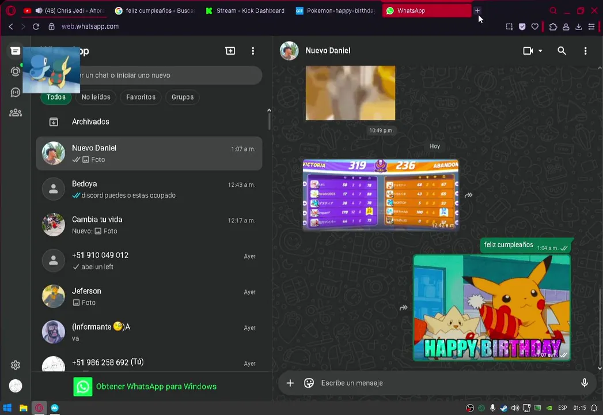The image size is (603, 415).
Task: Open Windows Start menu
Action: point(7,408)
